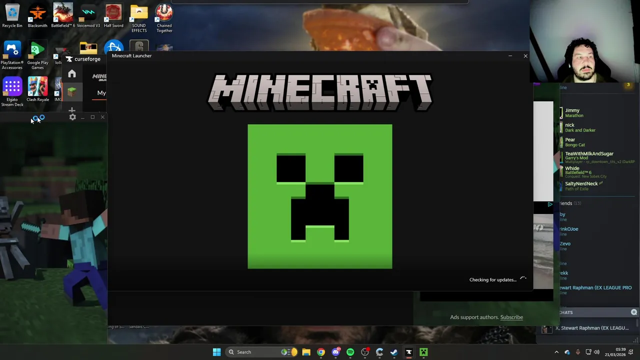The image size is (640, 360).
Task: Open Google Chrome from the taskbar
Action: coord(321,352)
